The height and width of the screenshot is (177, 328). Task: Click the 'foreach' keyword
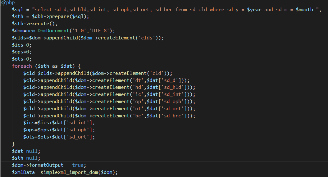[22, 66]
